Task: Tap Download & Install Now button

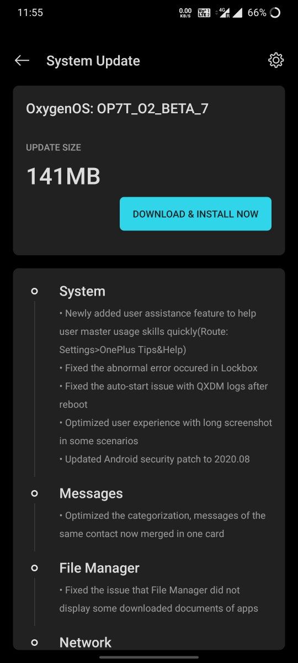Action: pos(195,214)
